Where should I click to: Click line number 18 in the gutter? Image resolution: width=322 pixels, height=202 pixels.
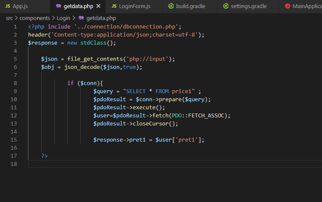[x=14, y=164]
